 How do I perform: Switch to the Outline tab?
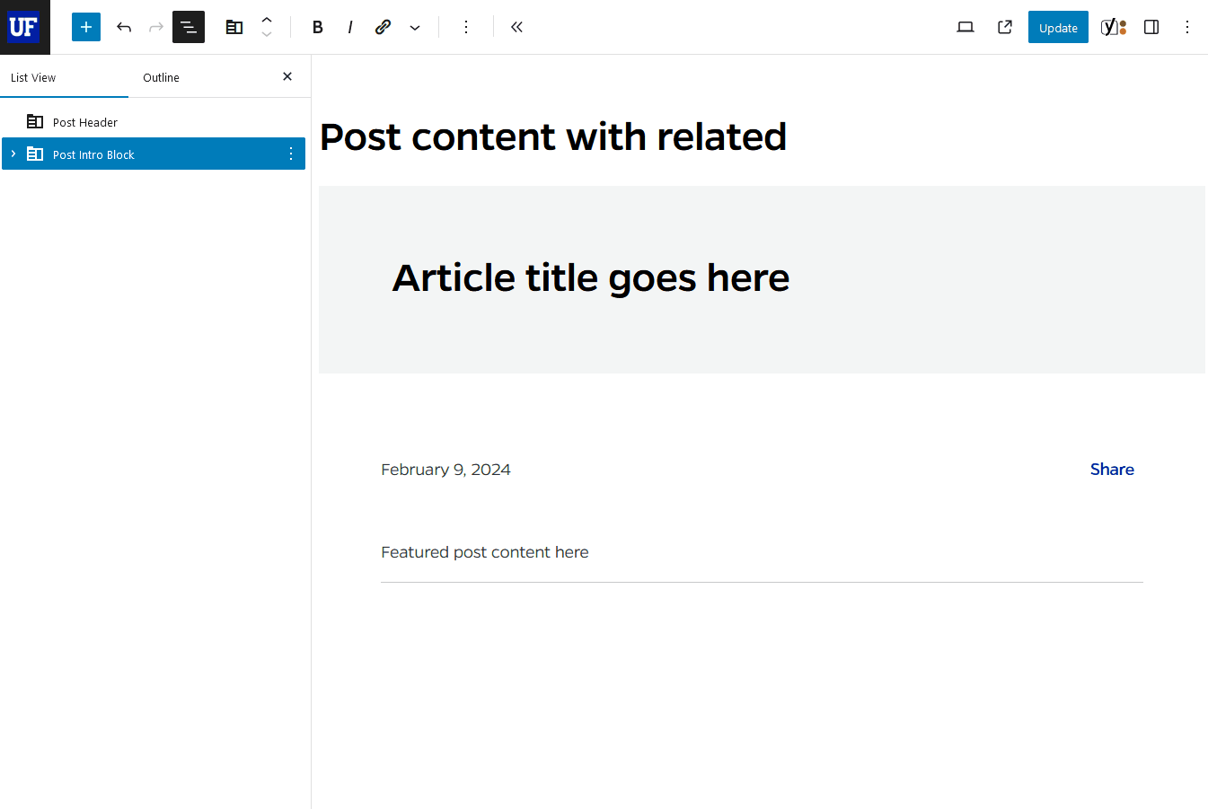pos(161,77)
